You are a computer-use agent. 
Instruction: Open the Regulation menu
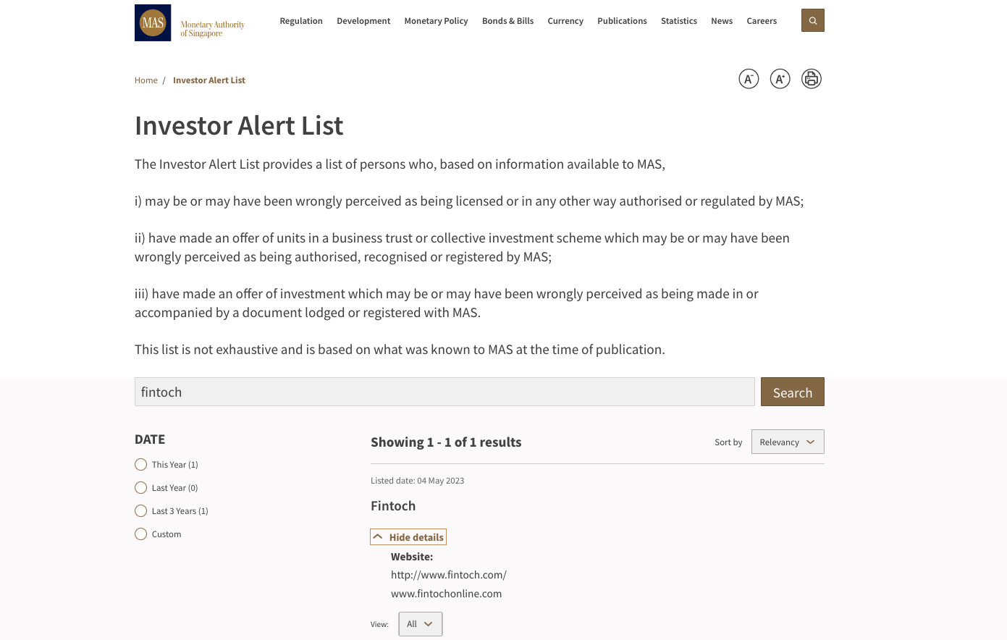[301, 21]
